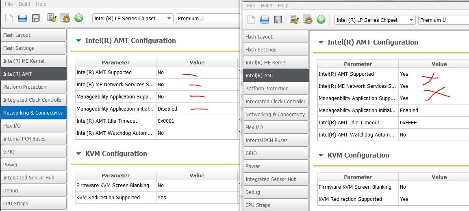Screen dimensions: 469x211
Task: Click the new blank document icon in left window
Action: (9, 18)
